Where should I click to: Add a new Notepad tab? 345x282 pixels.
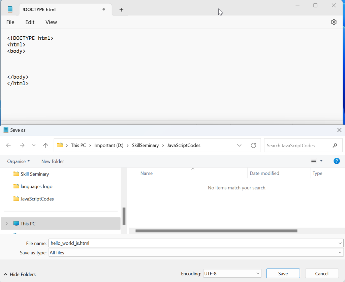[121, 10]
